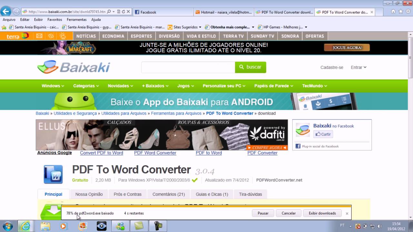413x232 pixels.
Task: Click the compatibility view icon in address bar
Action: [x=119, y=12]
